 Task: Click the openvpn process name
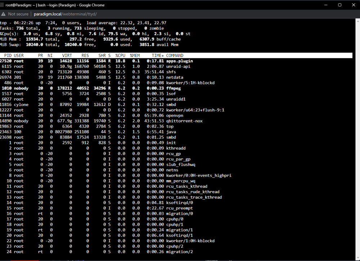(x=175, y=115)
